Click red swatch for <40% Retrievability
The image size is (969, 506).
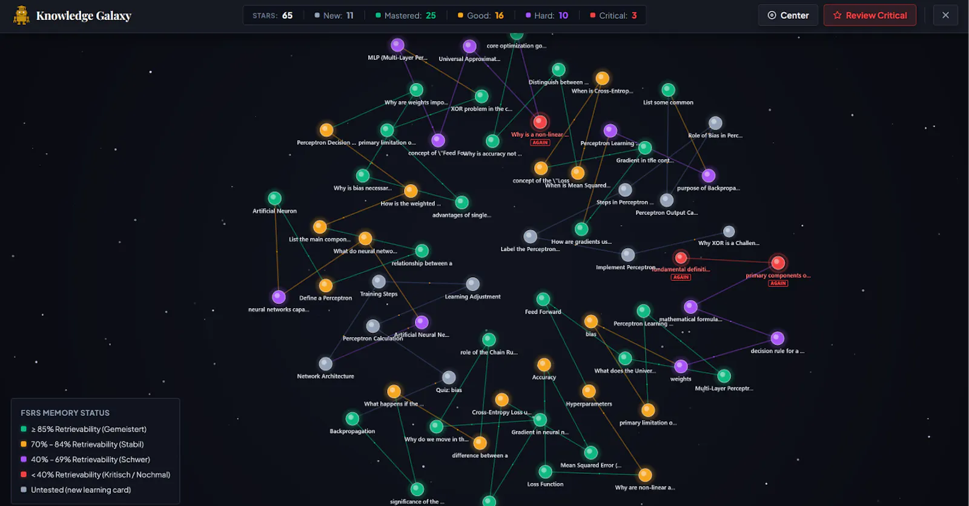pos(24,475)
